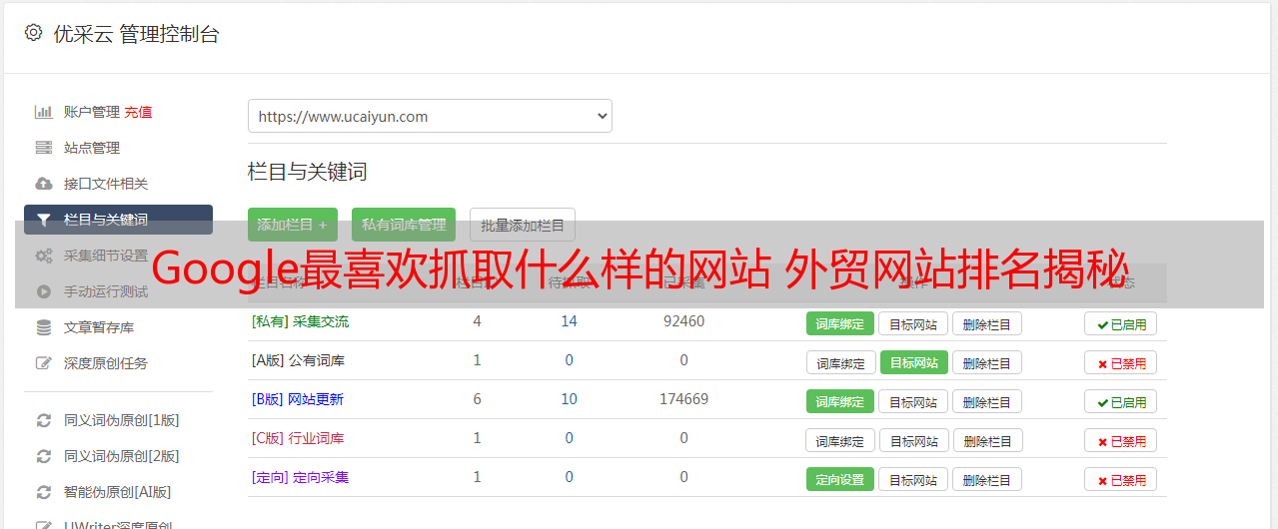
Task: Toggle 已禁用 status for 行业词库 row
Action: coord(1120,440)
